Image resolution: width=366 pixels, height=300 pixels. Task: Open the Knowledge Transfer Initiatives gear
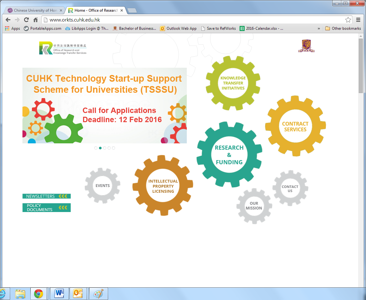[x=233, y=83]
